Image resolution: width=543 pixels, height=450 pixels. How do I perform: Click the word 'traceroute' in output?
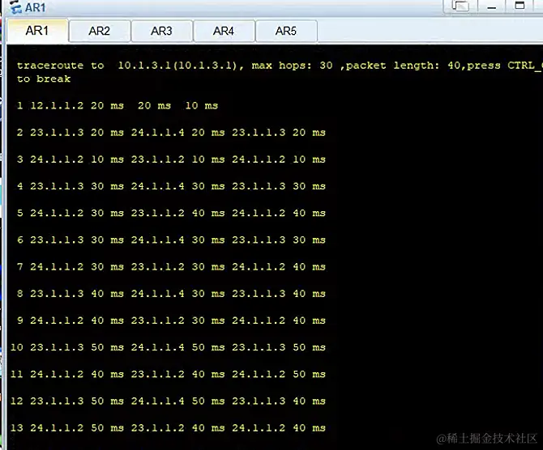50,66
